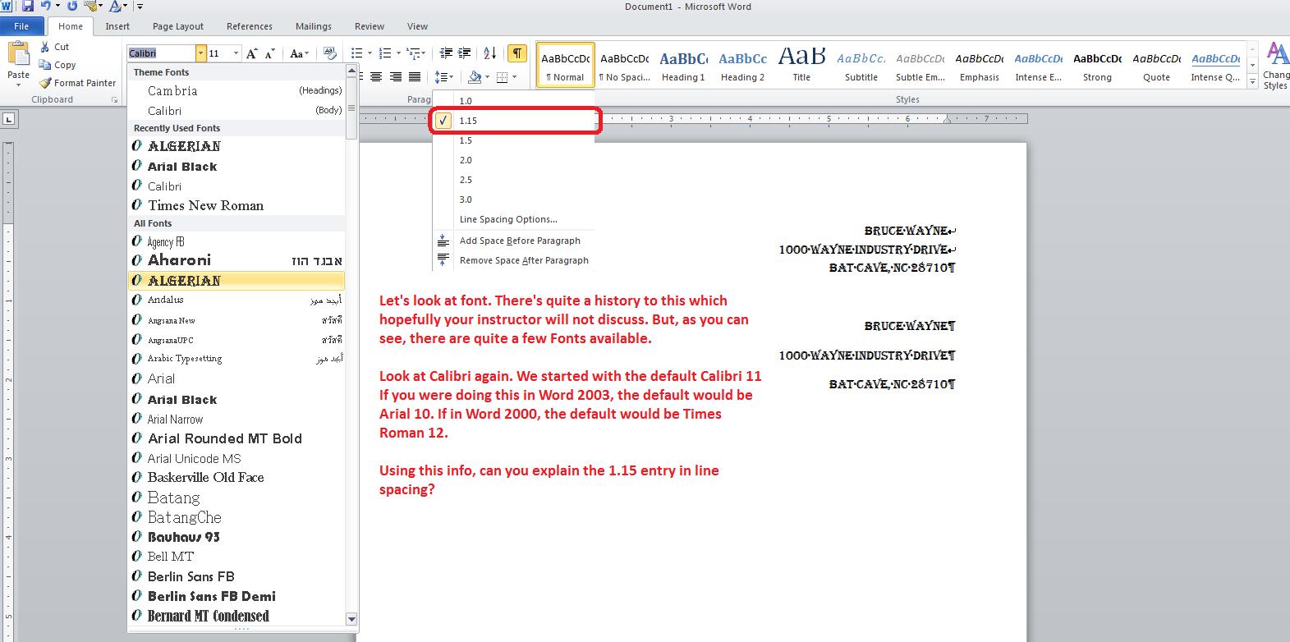Viewport: 1290px width, 642px height.
Task: Apply the Quote style
Action: (1156, 65)
